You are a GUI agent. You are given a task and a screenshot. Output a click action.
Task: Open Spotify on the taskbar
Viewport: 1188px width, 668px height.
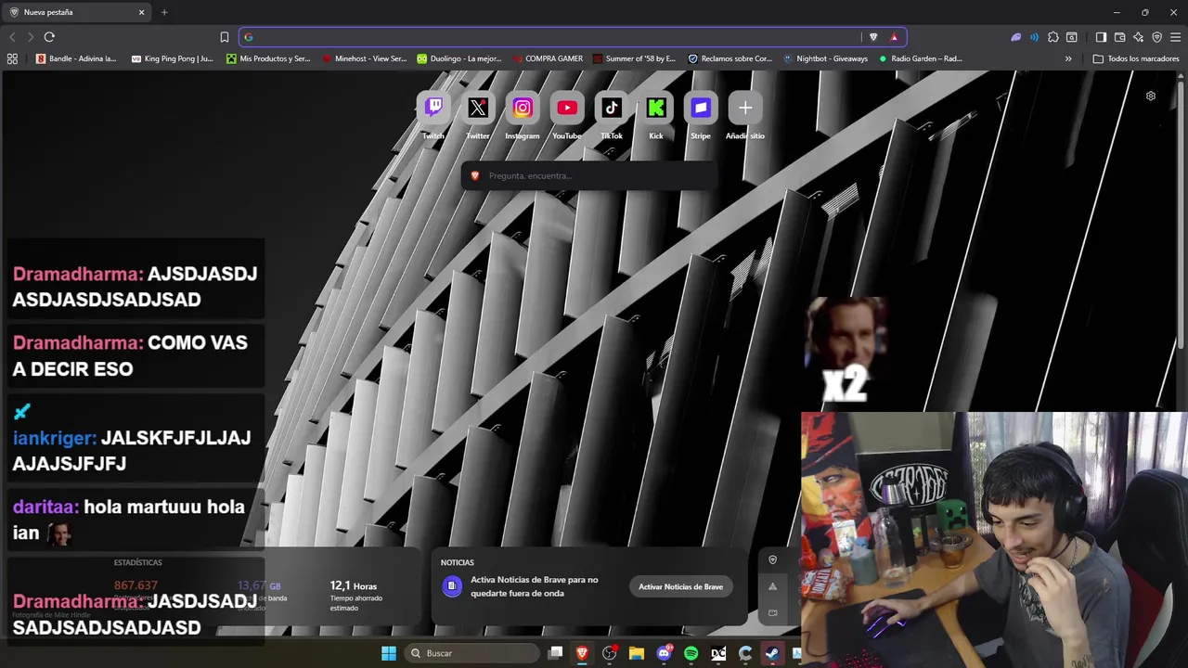(691, 653)
